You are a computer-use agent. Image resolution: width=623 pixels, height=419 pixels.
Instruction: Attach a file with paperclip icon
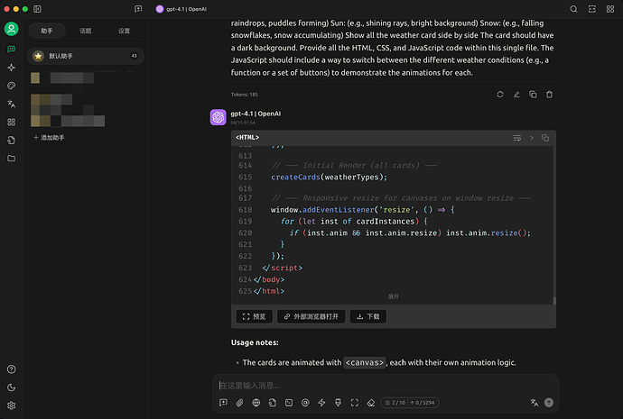(239, 403)
